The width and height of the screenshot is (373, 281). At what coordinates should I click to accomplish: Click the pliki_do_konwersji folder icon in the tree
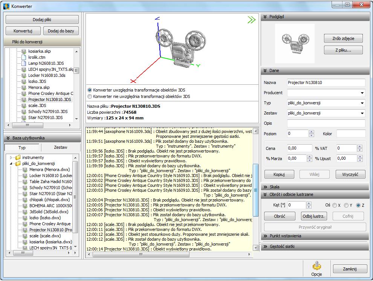18,163
